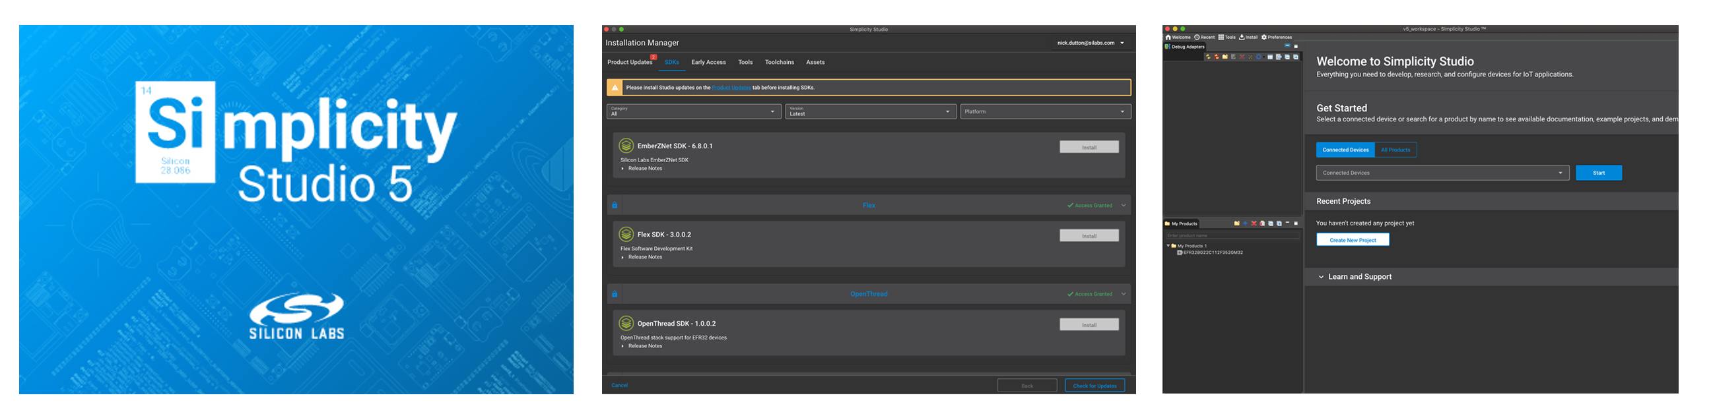Switch to Connected Devices toggle option
The width and height of the screenshot is (1711, 414).
[x=1345, y=150]
